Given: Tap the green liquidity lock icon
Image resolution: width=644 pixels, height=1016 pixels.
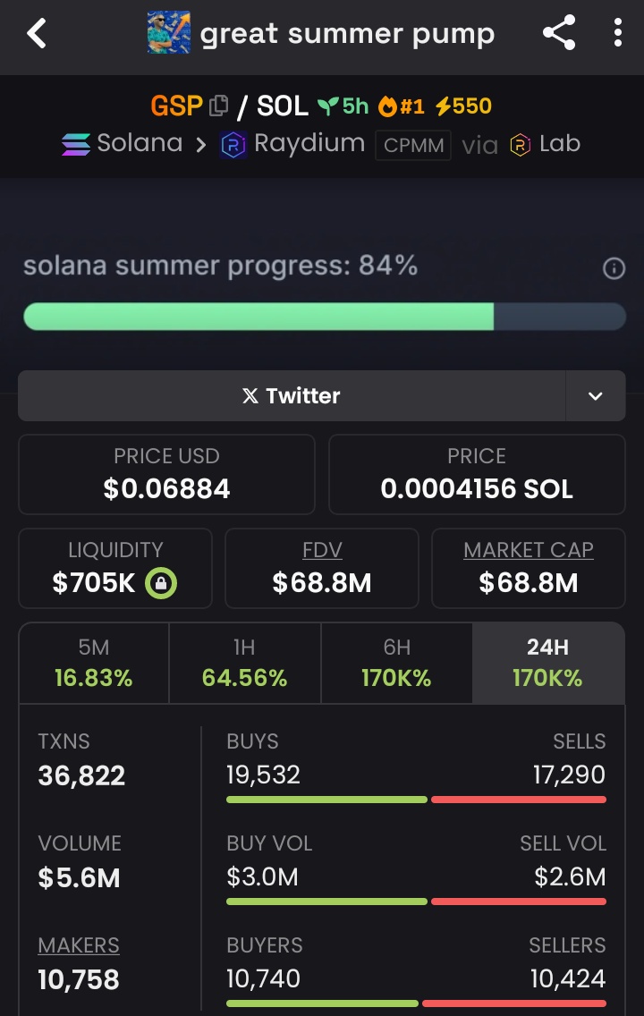Looking at the screenshot, I should point(161,582).
